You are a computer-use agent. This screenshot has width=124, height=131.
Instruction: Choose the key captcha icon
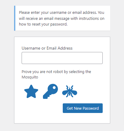(50, 91)
